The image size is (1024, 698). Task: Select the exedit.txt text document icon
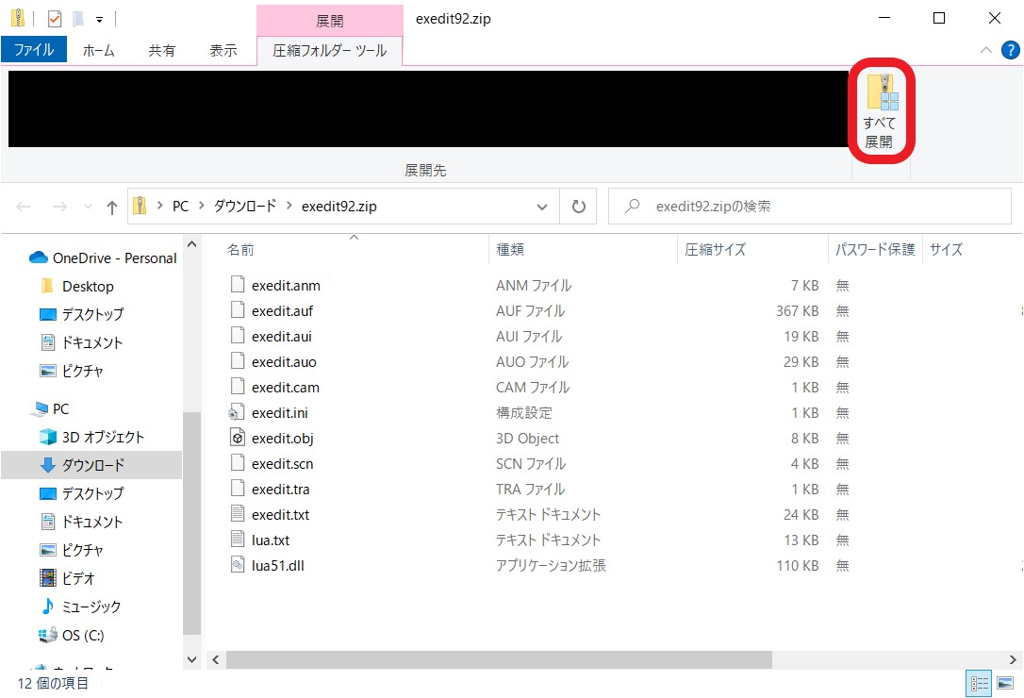coord(238,514)
